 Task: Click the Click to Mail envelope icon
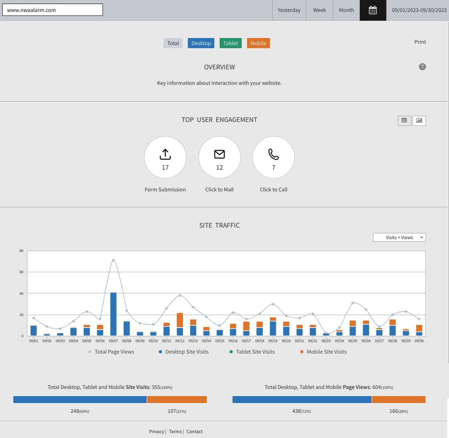point(219,154)
